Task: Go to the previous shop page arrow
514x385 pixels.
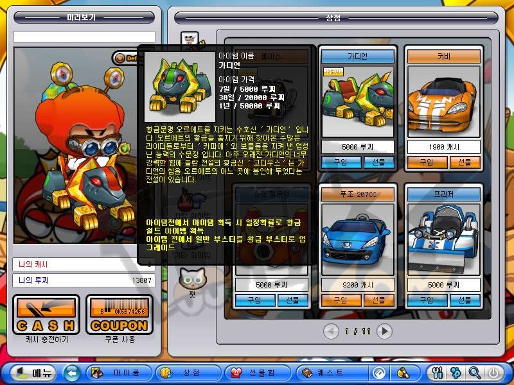Action: (331, 331)
